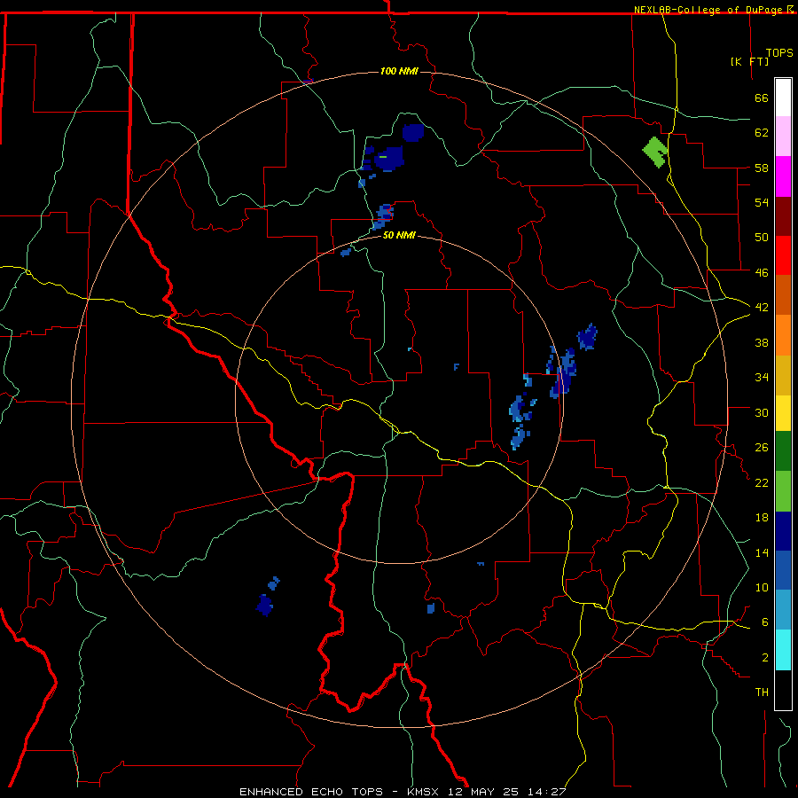Click the bright red legend swatch near 50
The image size is (798, 798).
[x=783, y=255]
